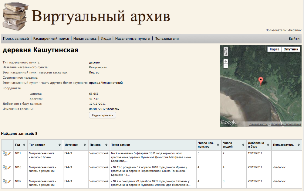Switch map to Спутник view
The height and width of the screenshot is (191, 304).
pyautogui.click(x=291, y=49)
